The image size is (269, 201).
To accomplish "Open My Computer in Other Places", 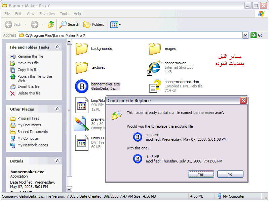I will (x=28, y=138).
